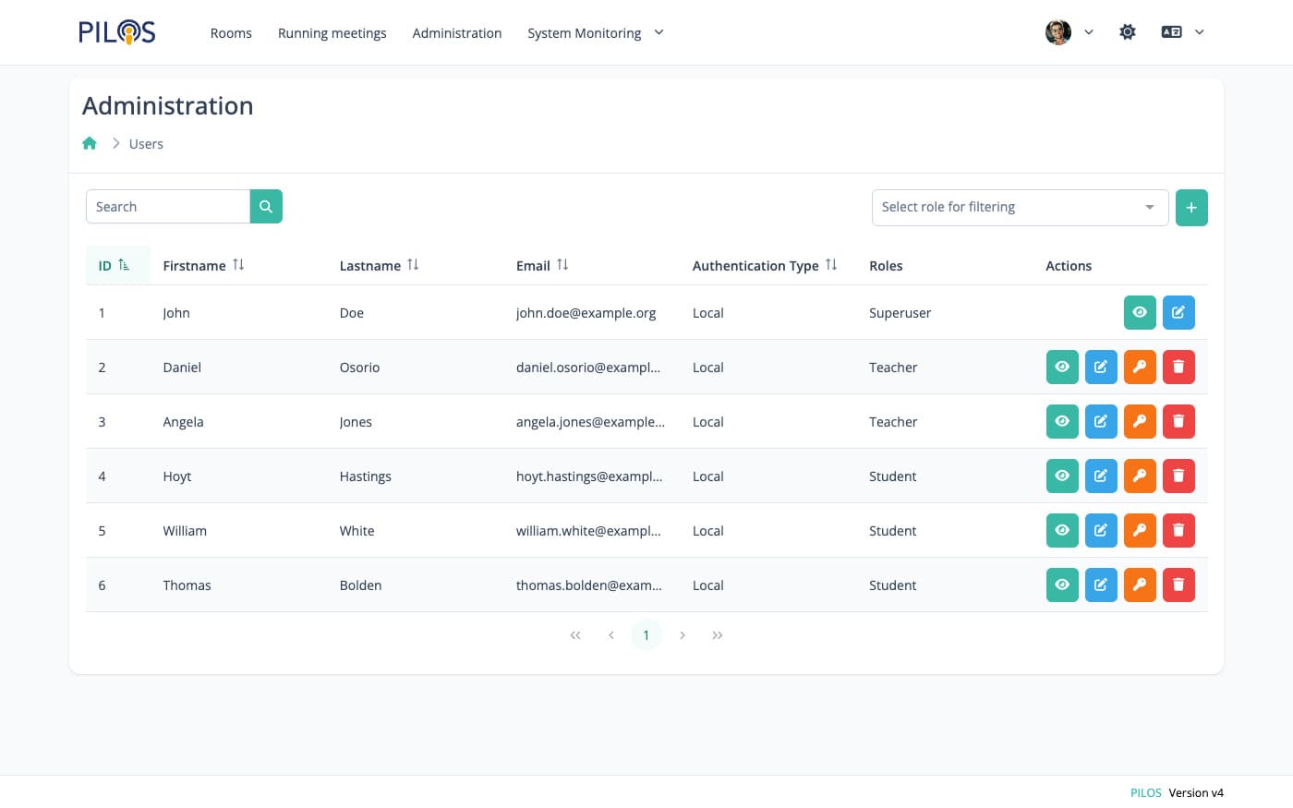Click the search magnifier button
This screenshot has width=1293, height=808.
point(266,207)
